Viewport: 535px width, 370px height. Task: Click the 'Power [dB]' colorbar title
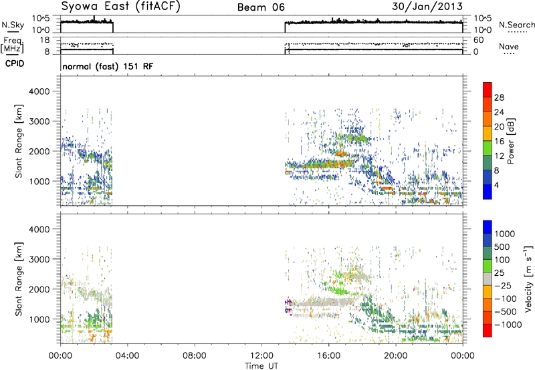(511, 141)
